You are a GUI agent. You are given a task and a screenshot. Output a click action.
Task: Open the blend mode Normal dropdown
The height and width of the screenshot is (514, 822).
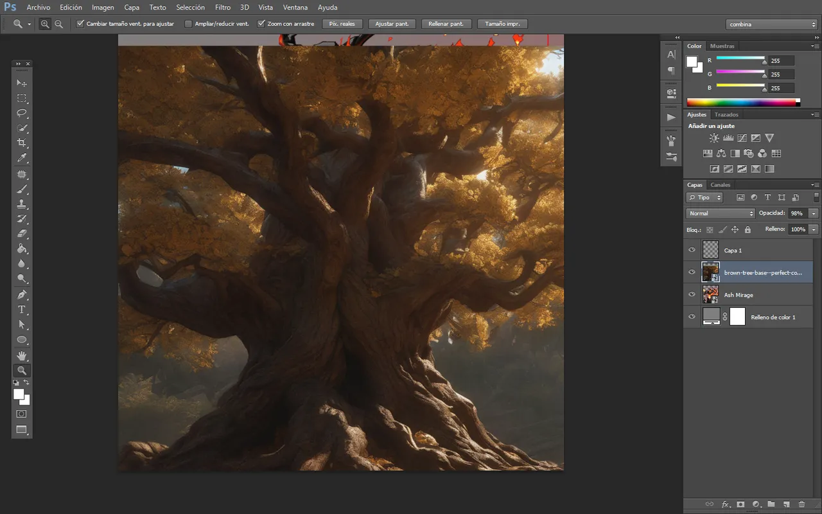721,213
